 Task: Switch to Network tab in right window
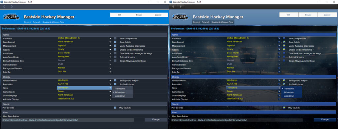tap(205, 22)
